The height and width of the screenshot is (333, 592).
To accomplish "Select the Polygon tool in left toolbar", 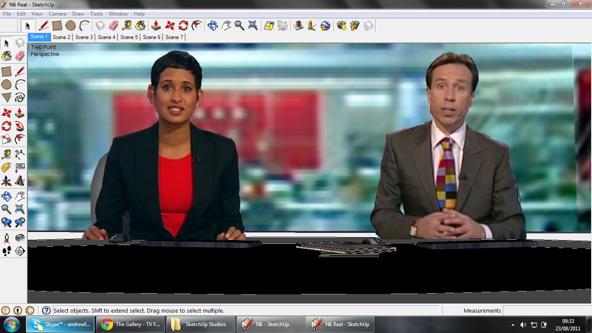I will (x=7, y=98).
